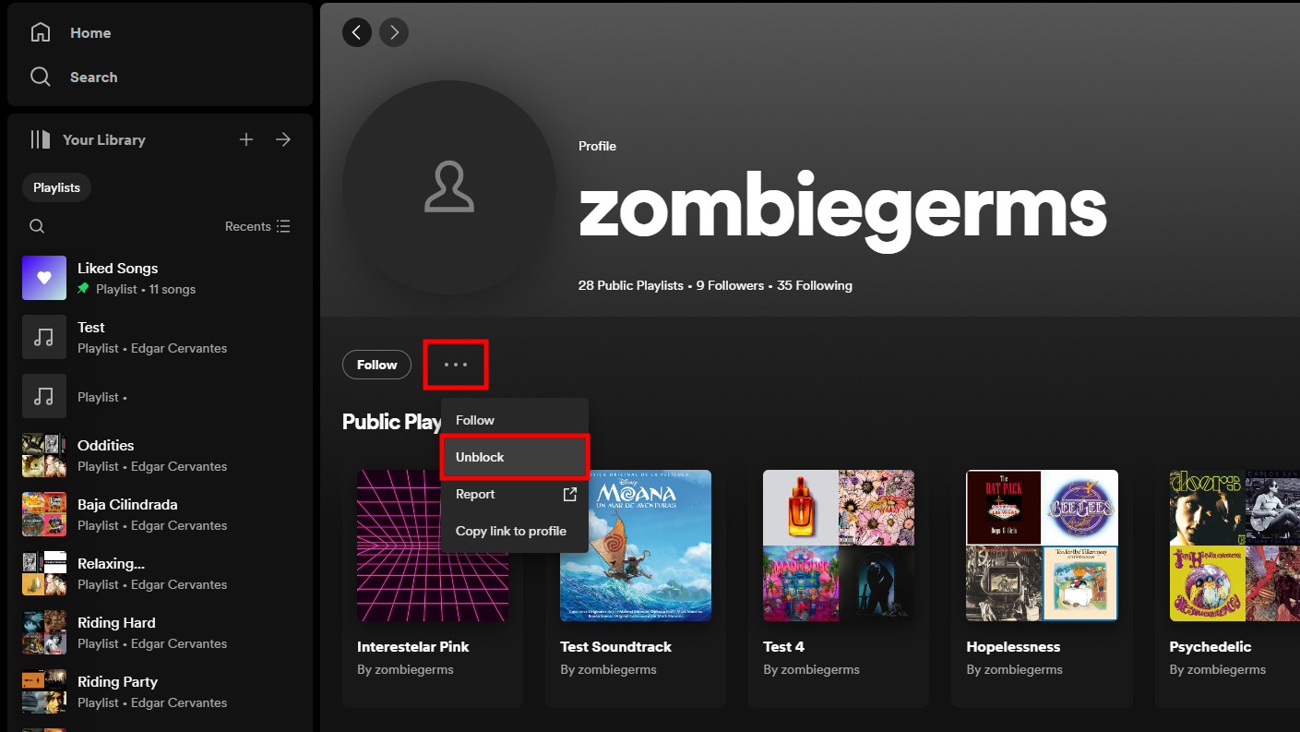Expand Your Library with arrow icon
Screen dimensions: 1300x732
[283, 140]
